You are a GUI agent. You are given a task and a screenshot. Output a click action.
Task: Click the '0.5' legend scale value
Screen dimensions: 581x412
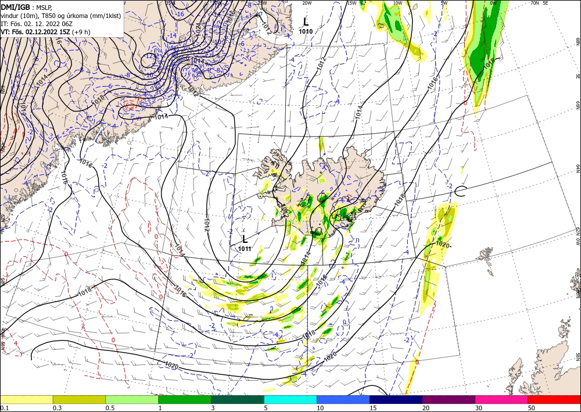[109, 408]
